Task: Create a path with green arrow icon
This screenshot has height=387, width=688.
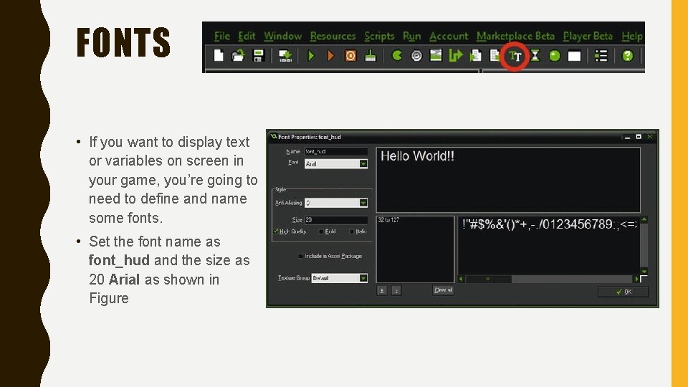Action: point(456,56)
